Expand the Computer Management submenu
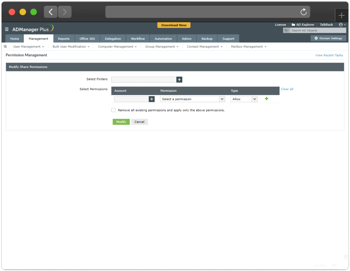The width and height of the screenshot is (350, 271). click(117, 47)
